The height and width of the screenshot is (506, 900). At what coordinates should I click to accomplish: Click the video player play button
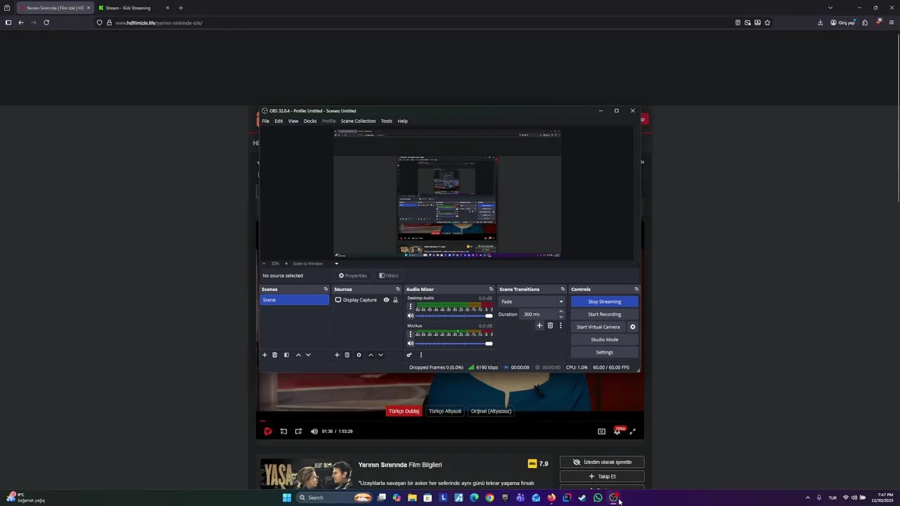(268, 432)
